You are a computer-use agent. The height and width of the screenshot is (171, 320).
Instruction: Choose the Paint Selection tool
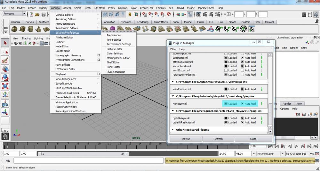click(x=5, y=60)
